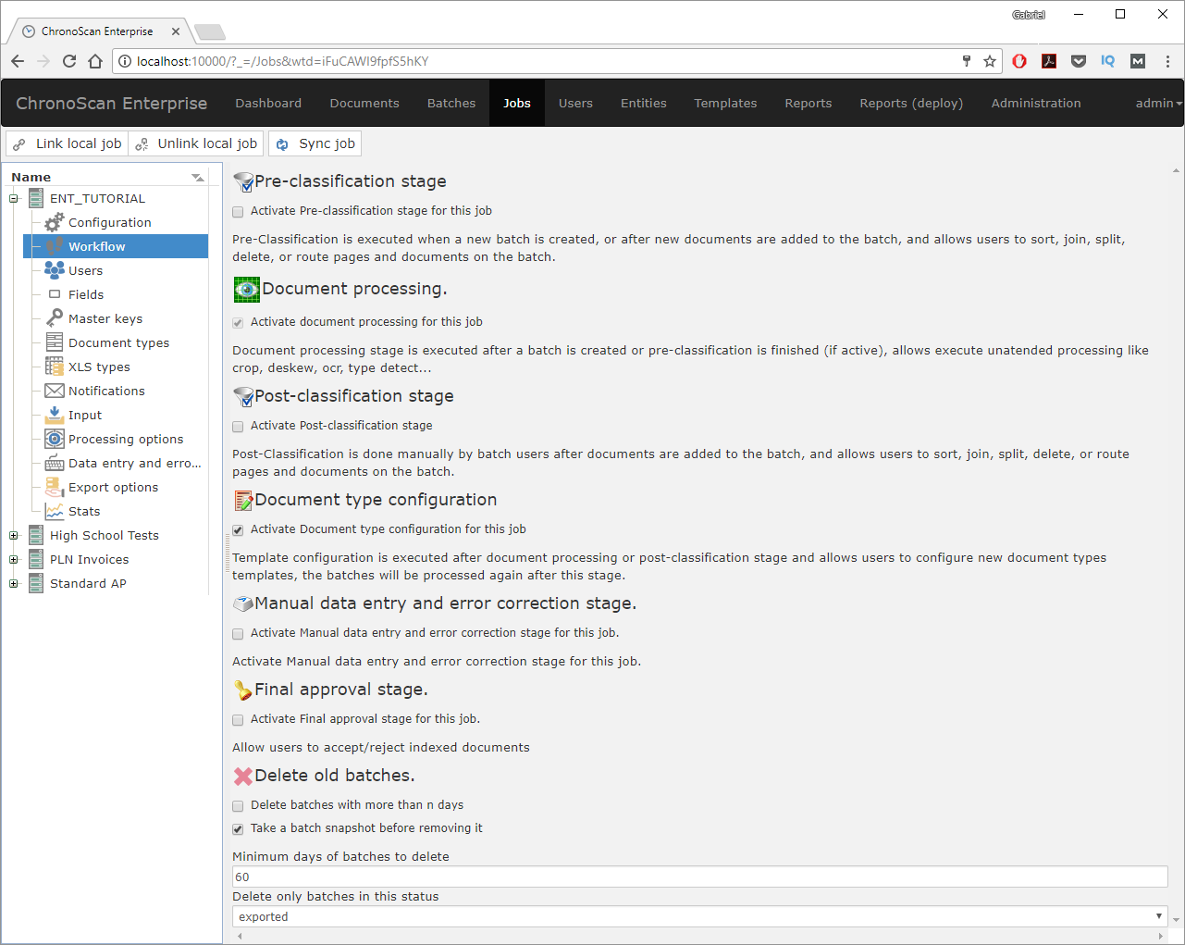Click the horizontal scrollbar right arrow
This screenshot has height=945, width=1185.
click(x=1162, y=936)
